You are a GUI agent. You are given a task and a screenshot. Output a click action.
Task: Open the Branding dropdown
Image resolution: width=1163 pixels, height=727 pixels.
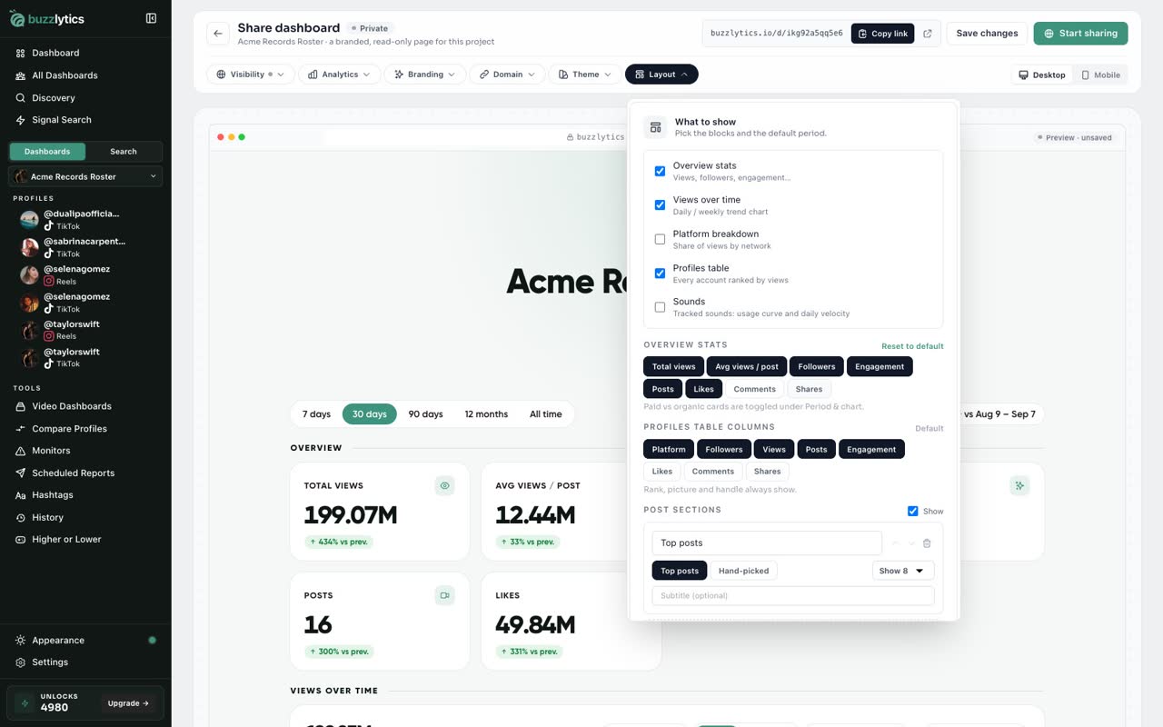425,75
